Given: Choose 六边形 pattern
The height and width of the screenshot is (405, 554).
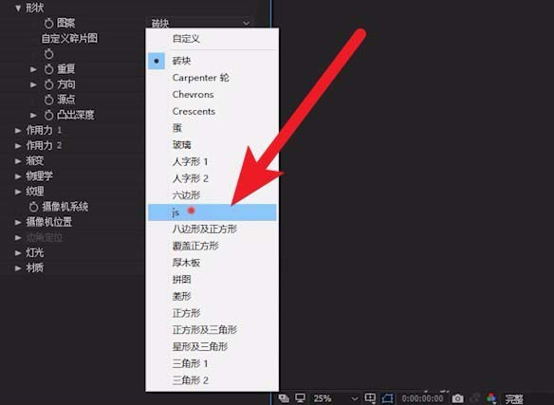Looking at the screenshot, I should pyautogui.click(x=212, y=195).
